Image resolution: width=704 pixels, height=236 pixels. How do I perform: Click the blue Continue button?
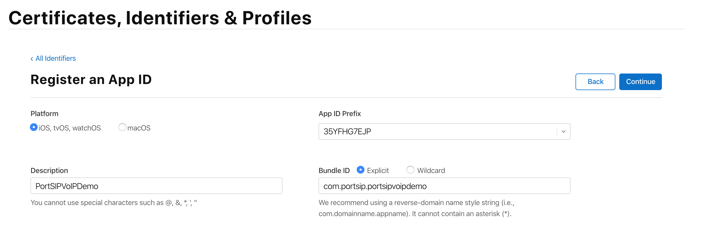pyautogui.click(x=640, y=82)
